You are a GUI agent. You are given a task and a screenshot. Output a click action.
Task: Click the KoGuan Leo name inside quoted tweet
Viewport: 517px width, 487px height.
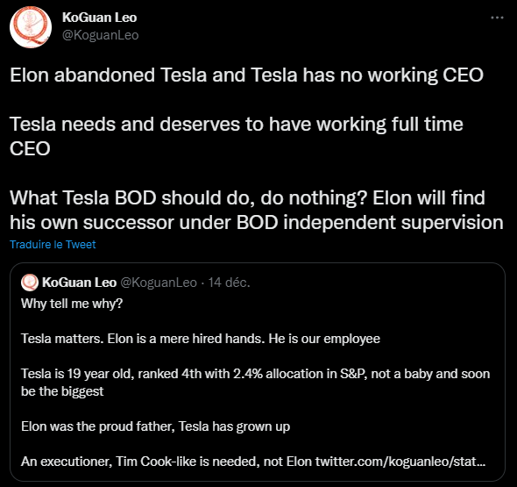[x=79, y=283]
